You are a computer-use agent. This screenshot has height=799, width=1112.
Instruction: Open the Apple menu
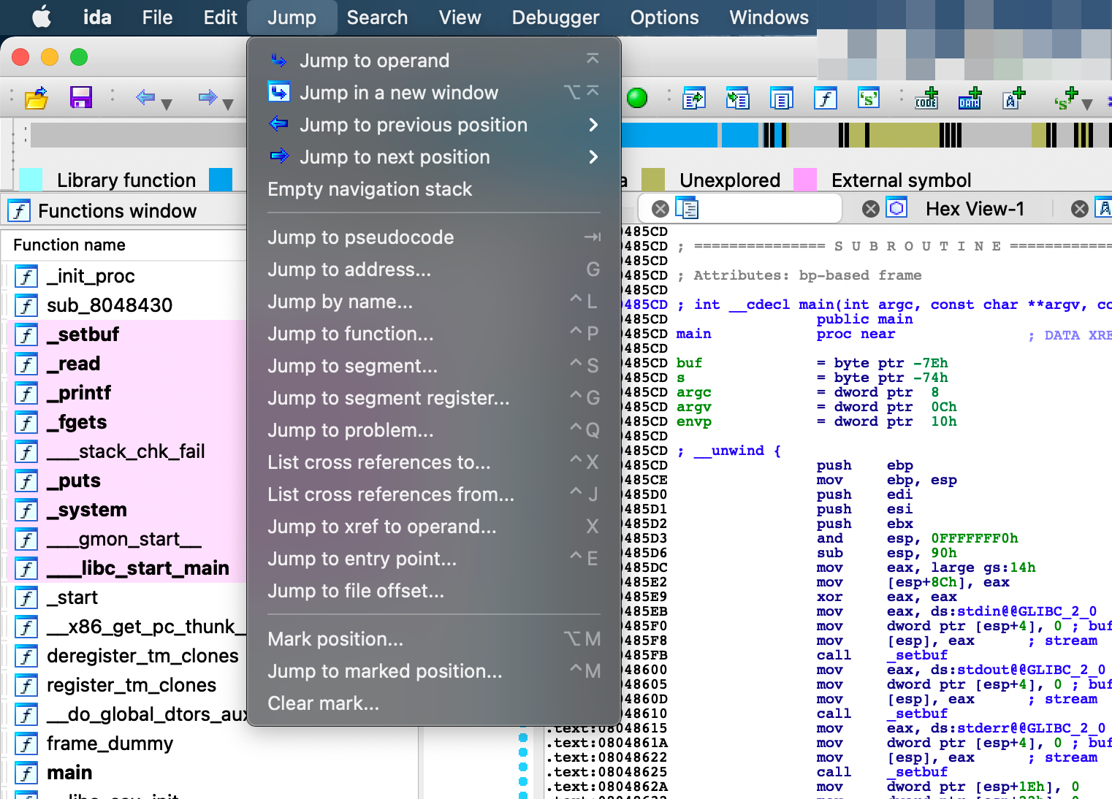pos(42,17)
